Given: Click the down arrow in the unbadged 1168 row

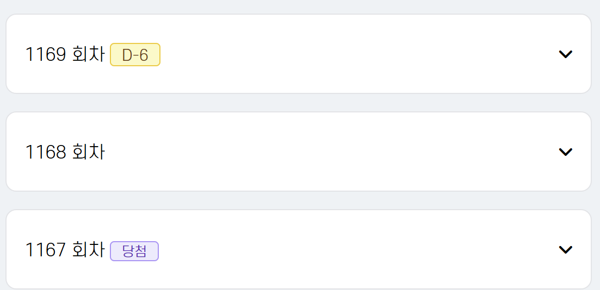Looking at the screenshot, I should tap(566, 152).
